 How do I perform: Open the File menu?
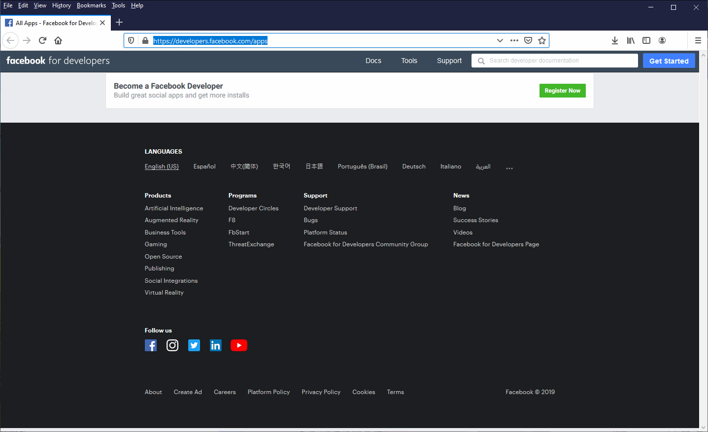(8, 5)
